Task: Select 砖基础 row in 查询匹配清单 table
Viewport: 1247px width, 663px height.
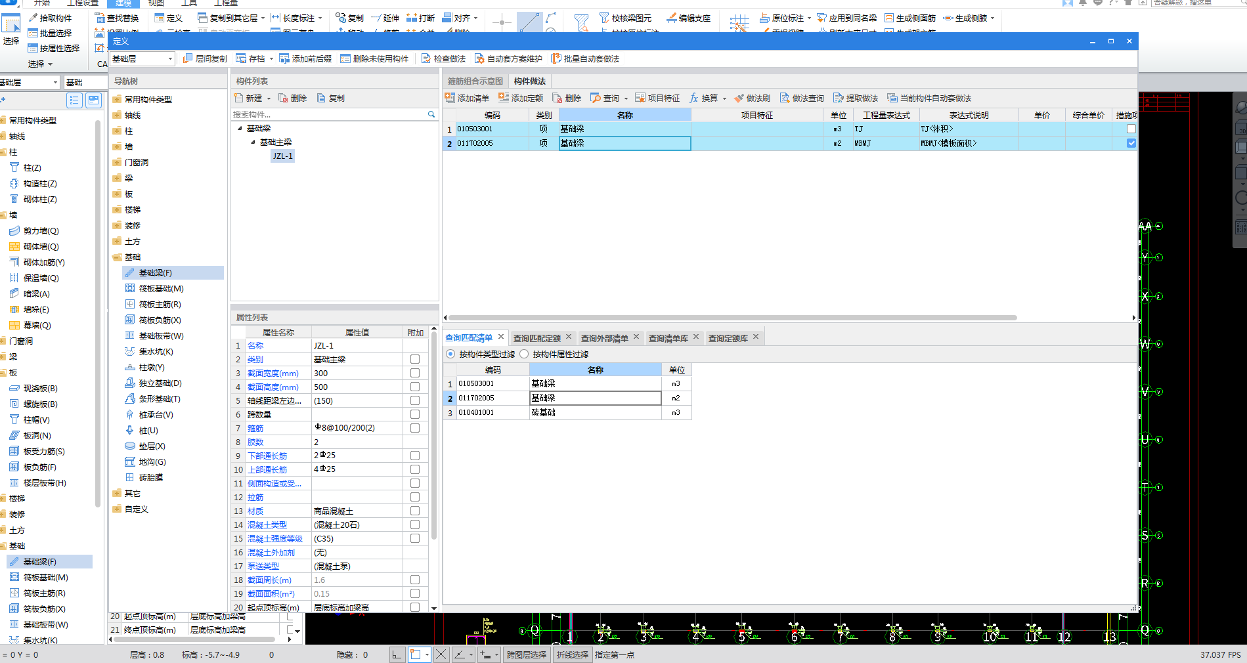Action: 567,412
